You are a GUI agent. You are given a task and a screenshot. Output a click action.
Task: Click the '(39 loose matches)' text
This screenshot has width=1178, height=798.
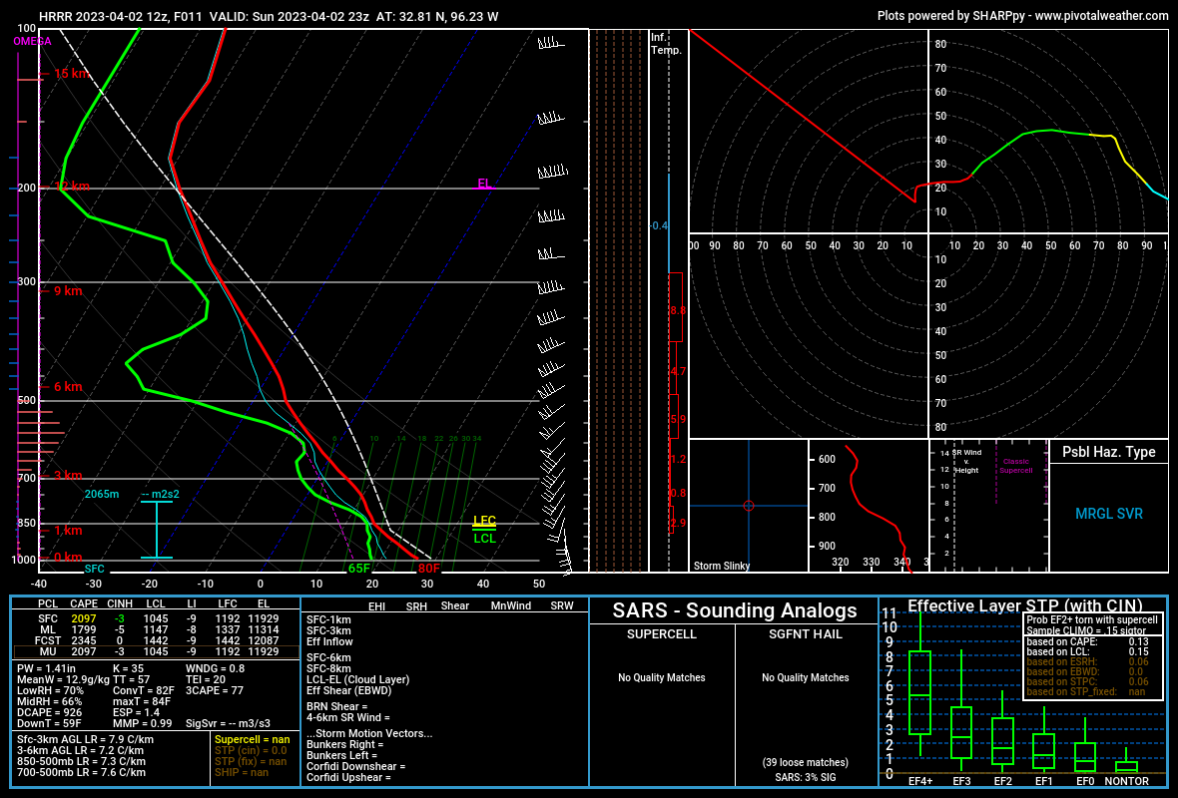806,763
